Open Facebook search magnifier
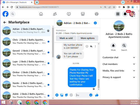Viewport: 140px width, 105px height. (13, 14)
